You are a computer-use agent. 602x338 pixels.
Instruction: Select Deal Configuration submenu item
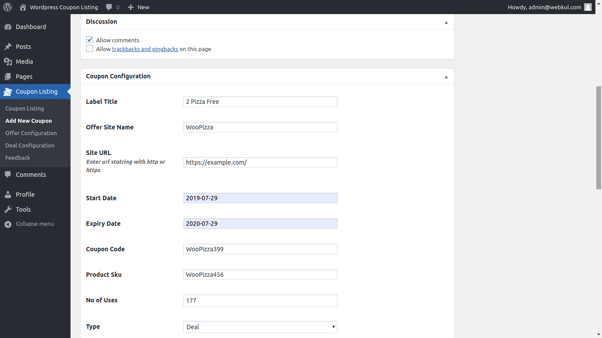[x=30, y=145]
